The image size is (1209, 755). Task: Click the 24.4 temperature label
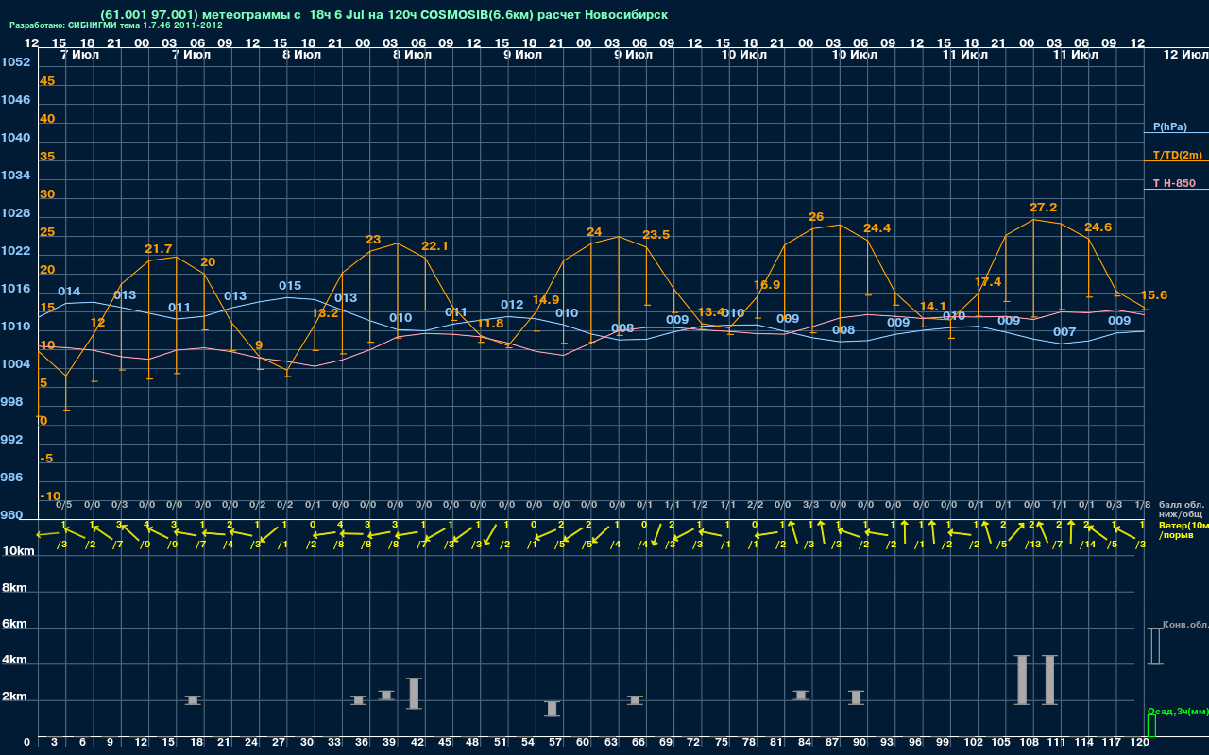coord(877,228)
